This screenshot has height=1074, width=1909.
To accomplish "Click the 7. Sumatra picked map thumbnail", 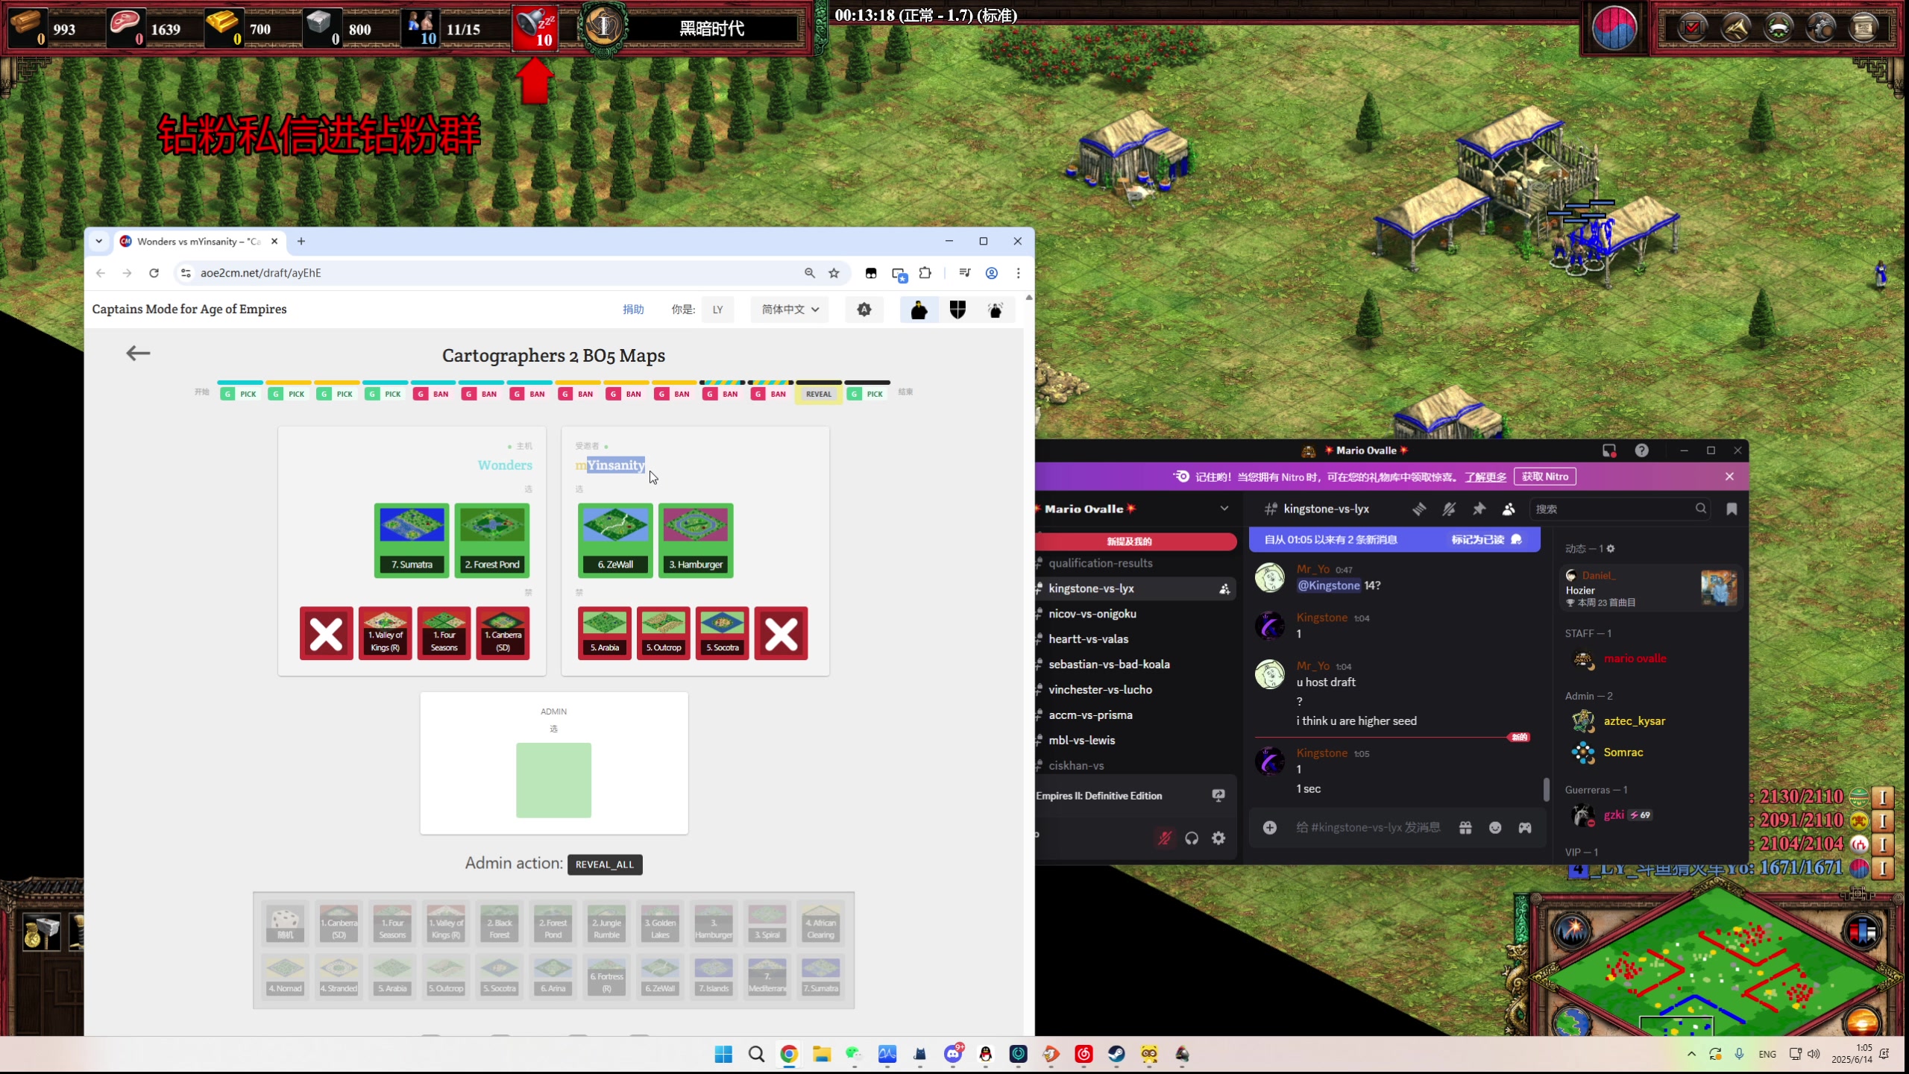I will tap(412, 541).
